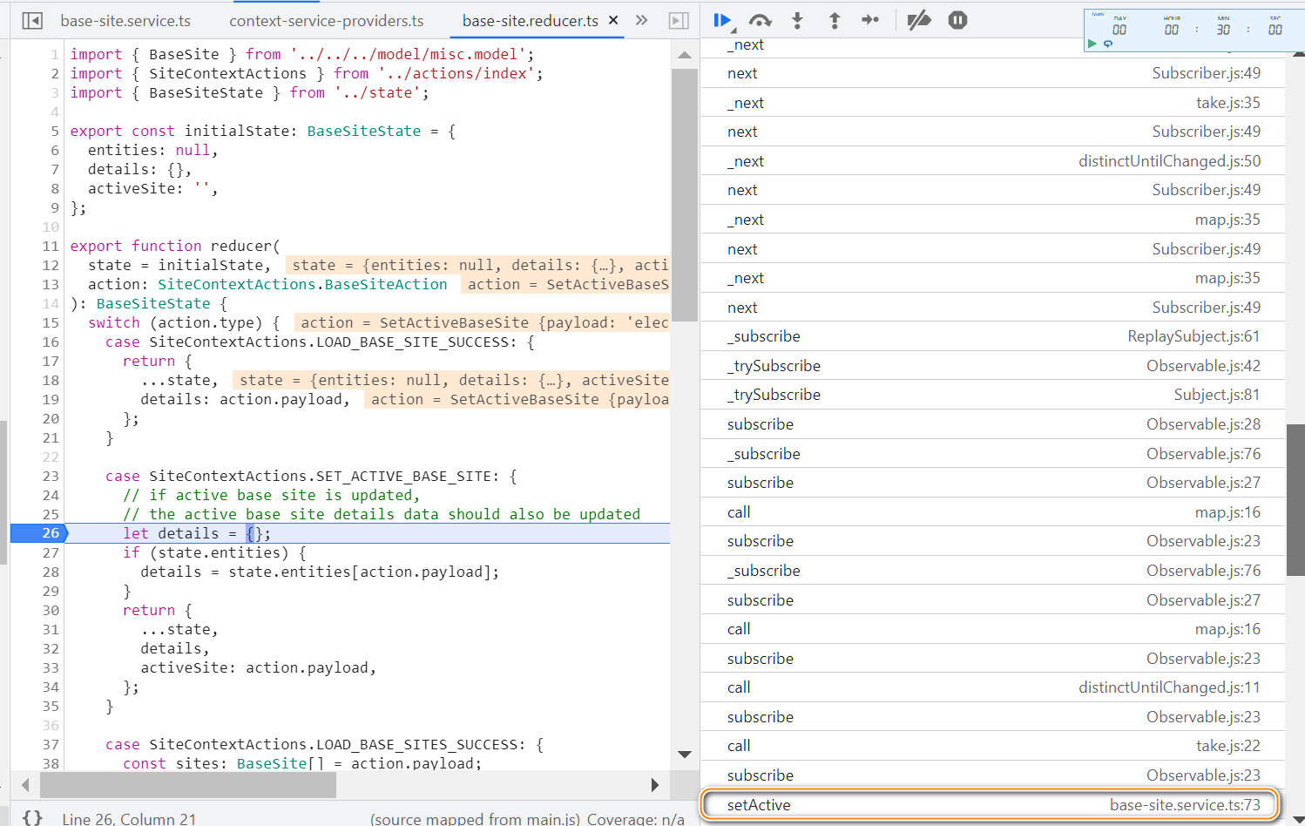Click the horizontal scroll-left arrow
1305x826 pixels.
[x=25, y=785]
